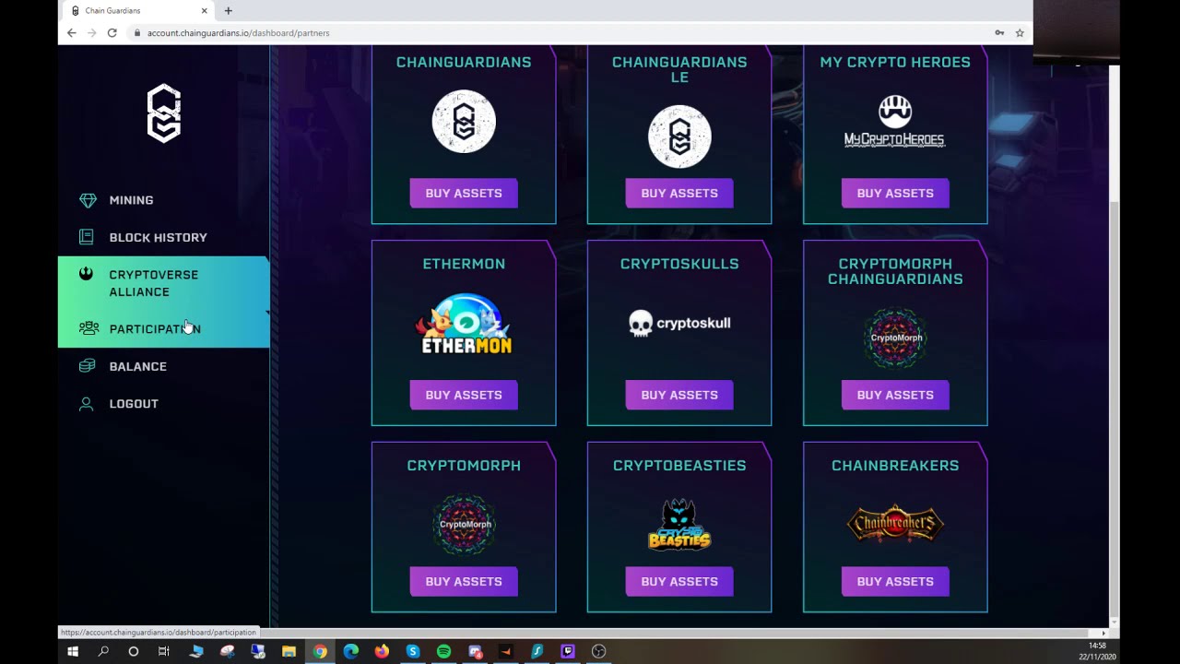Open Windows taskbar search
This screenshot has width=1180, height=664.
click(103, 651)
